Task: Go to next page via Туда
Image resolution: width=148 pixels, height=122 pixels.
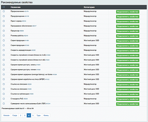Action: click(39, 115)
